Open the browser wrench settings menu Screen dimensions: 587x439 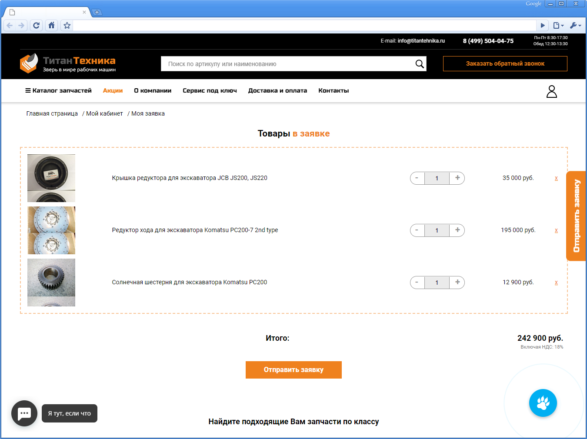point(575,25)
